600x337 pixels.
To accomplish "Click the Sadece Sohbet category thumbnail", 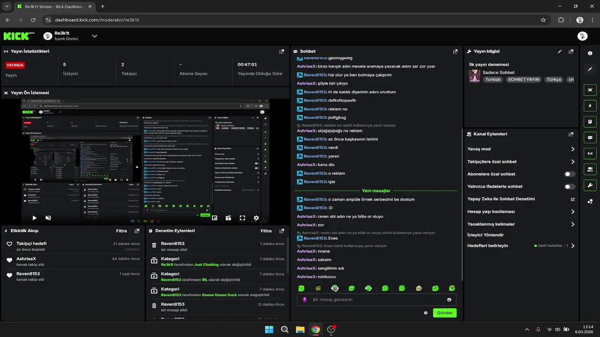I will 474,76.
